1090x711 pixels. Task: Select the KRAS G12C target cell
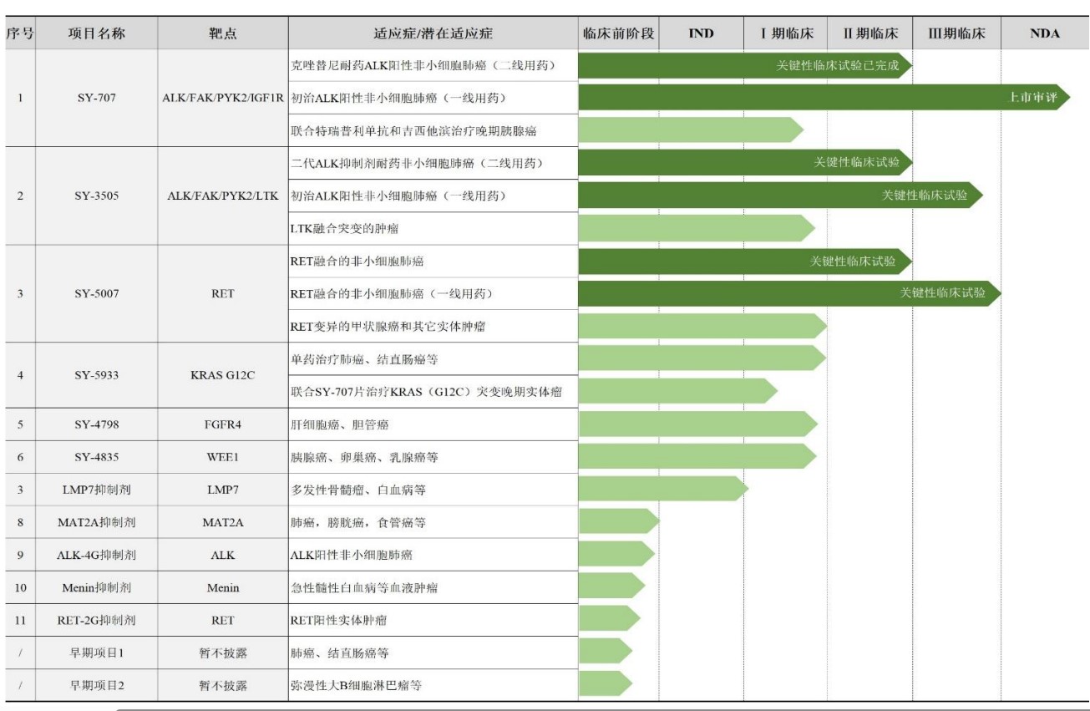pos(222,375)
